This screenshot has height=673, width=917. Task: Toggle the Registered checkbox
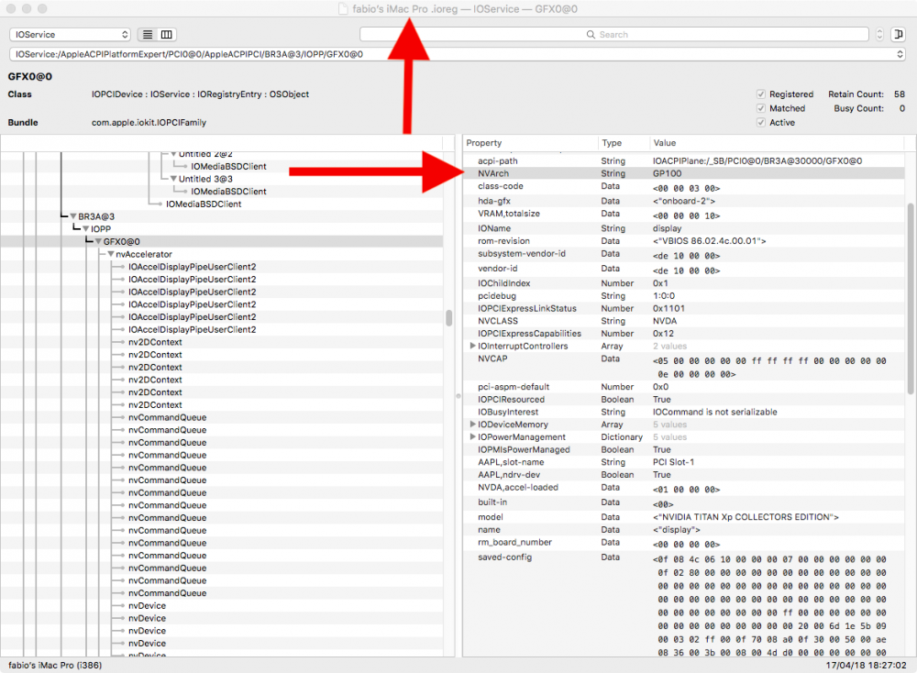pyautogui.click(x=761, y=94)
